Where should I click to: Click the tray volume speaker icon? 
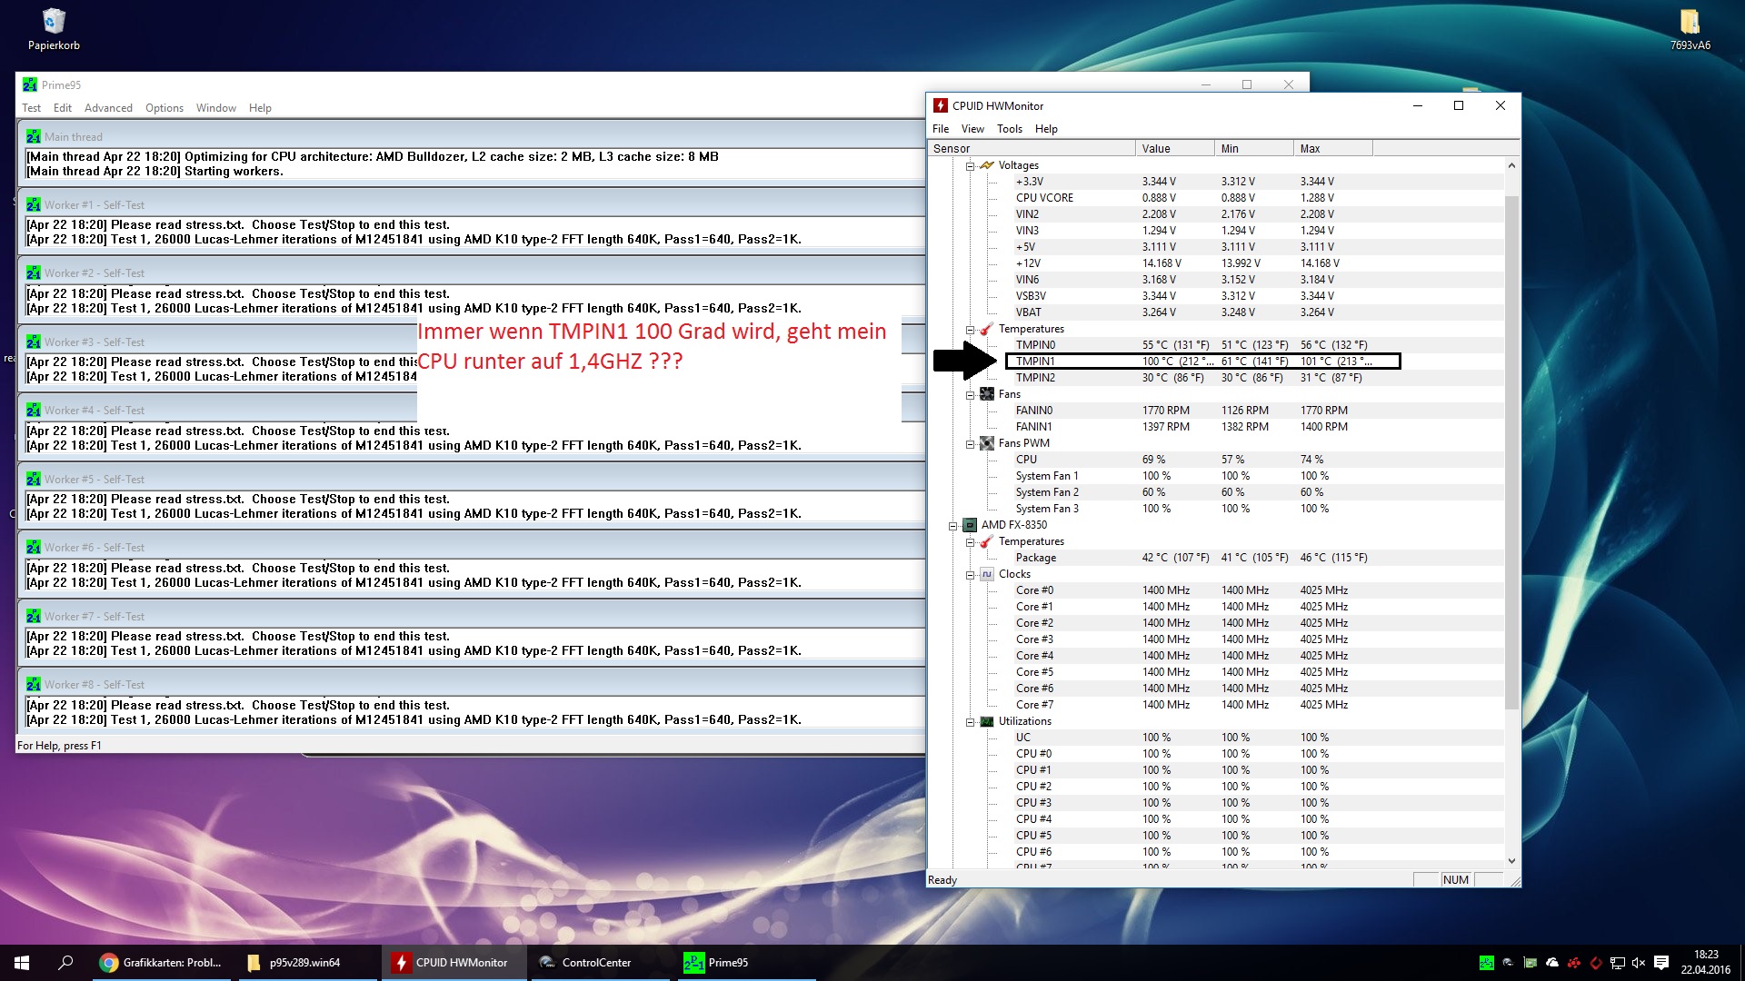pyautogui.click(x=1639, y=963)
